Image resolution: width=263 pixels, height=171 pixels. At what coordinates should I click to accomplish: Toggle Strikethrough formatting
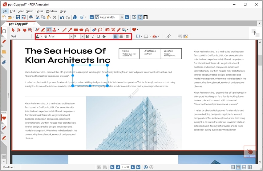(x=104, y=36)
